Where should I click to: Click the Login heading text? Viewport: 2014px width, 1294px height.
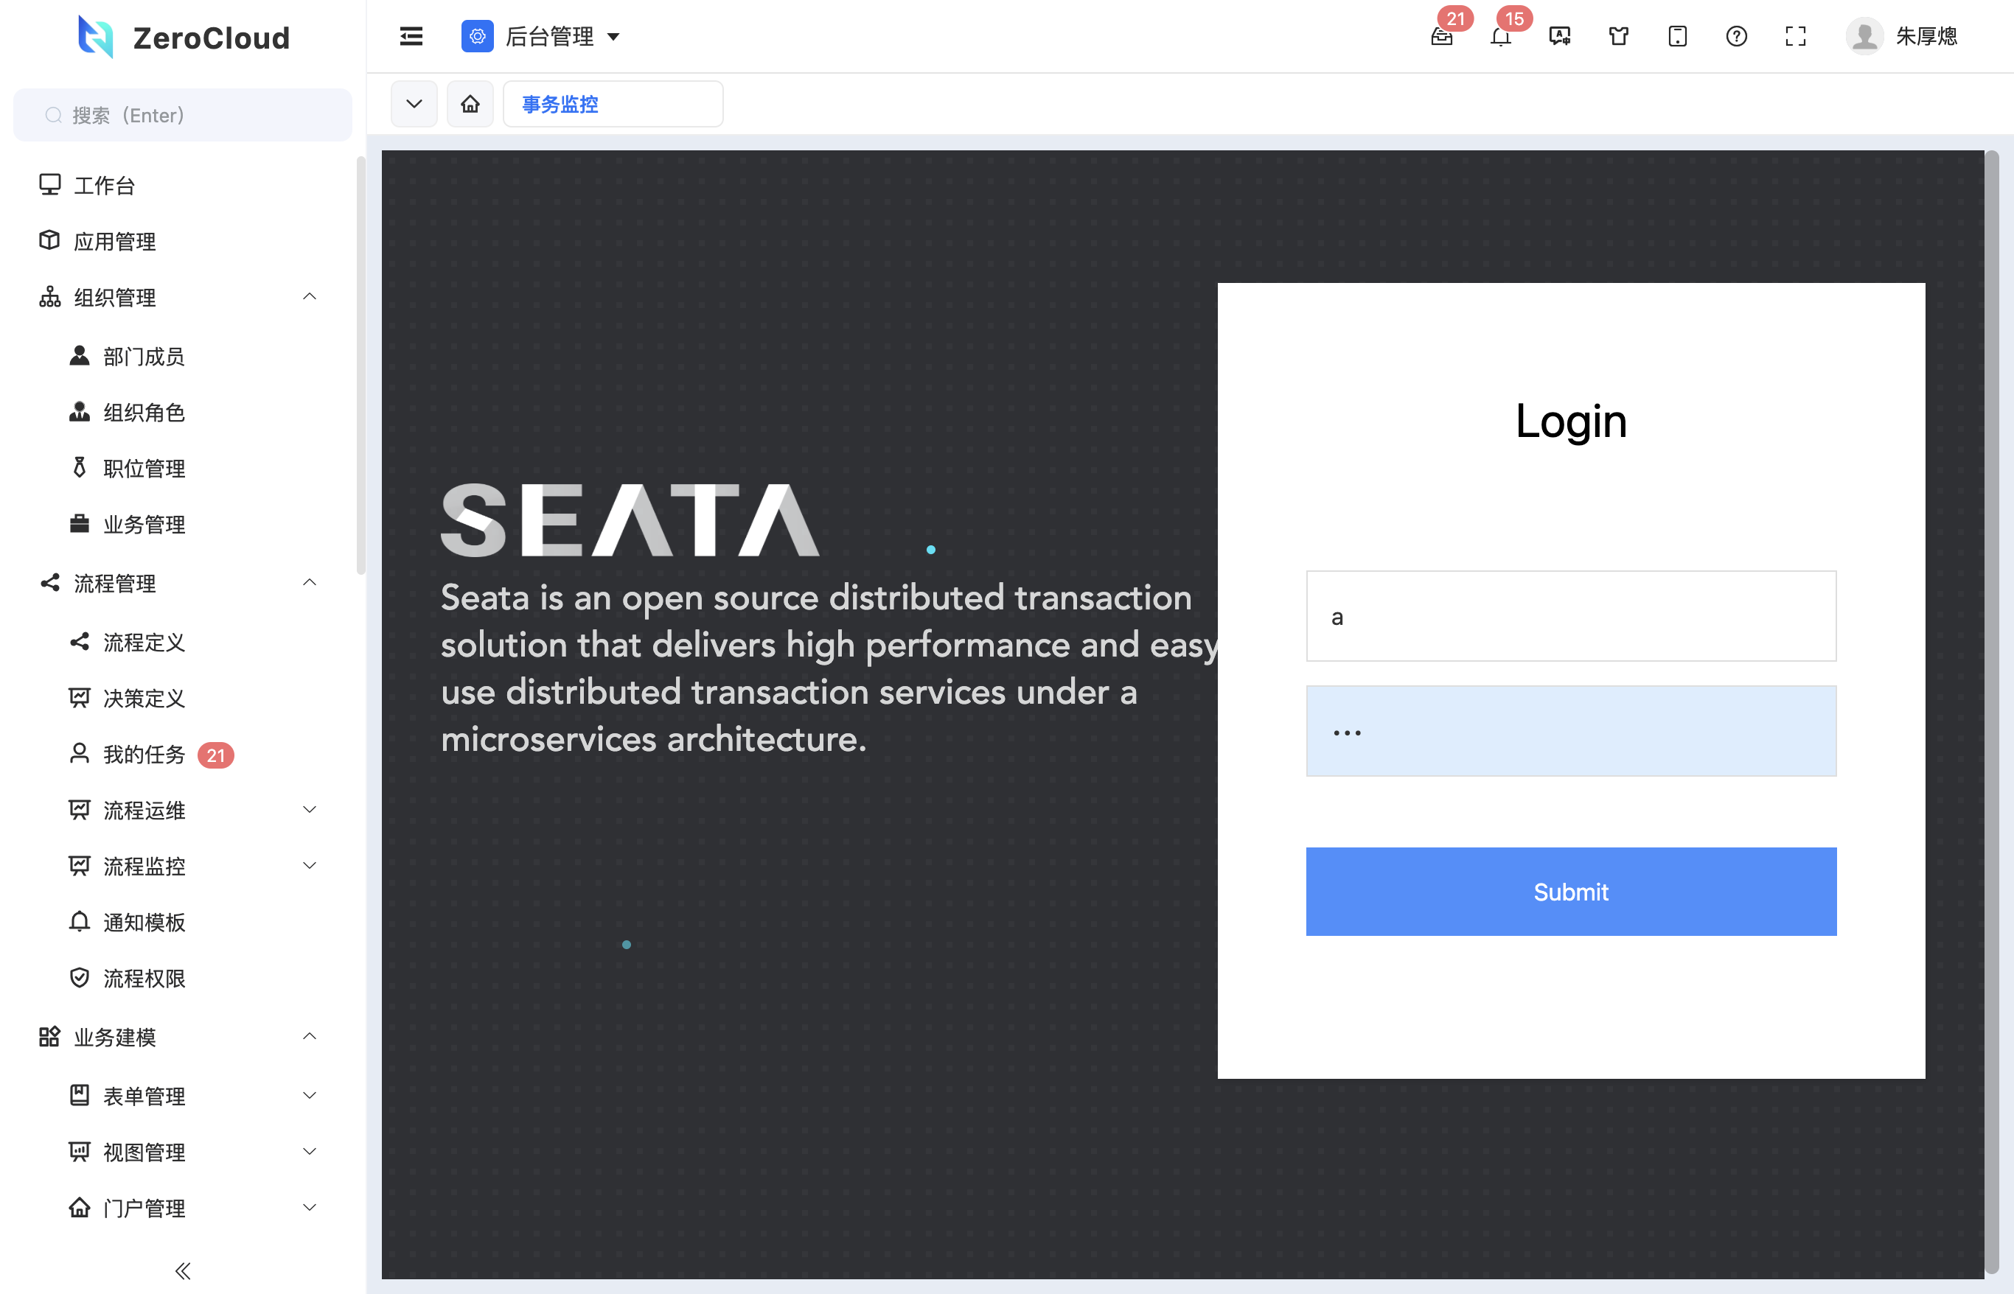(1570, 421)
